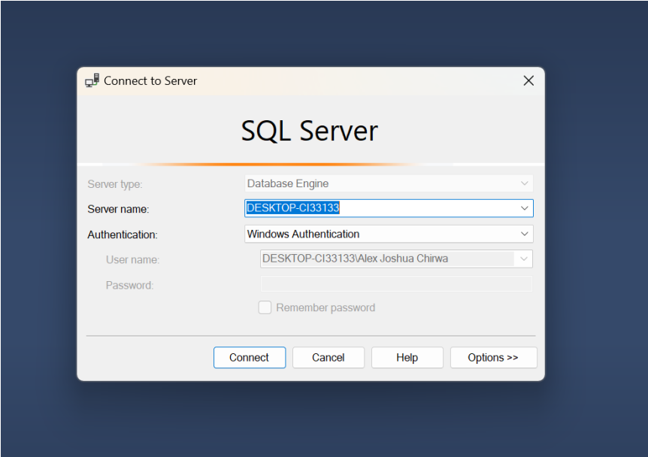Click the SQL Server banner heading

click(309, 131)
